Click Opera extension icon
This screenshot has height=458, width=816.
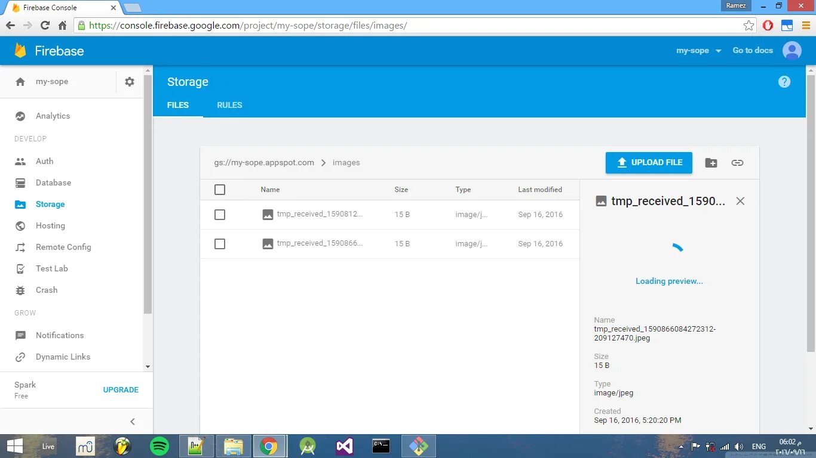pos(768,26)
